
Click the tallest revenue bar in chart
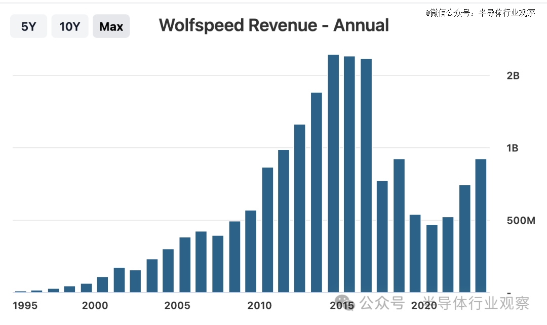click(333, 173)
